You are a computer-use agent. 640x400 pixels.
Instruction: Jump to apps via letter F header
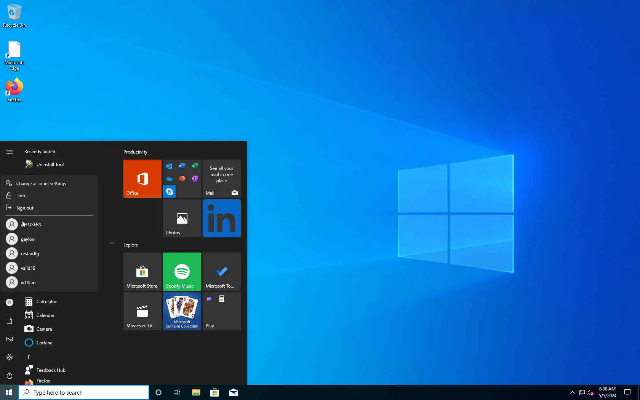[29, 357]
